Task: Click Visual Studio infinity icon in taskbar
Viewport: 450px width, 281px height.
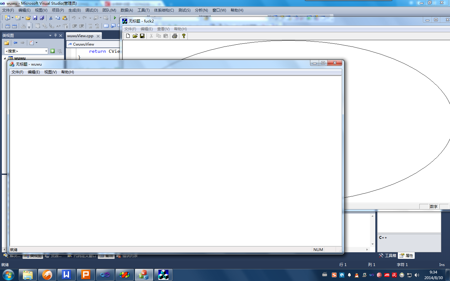Action: 105,275
